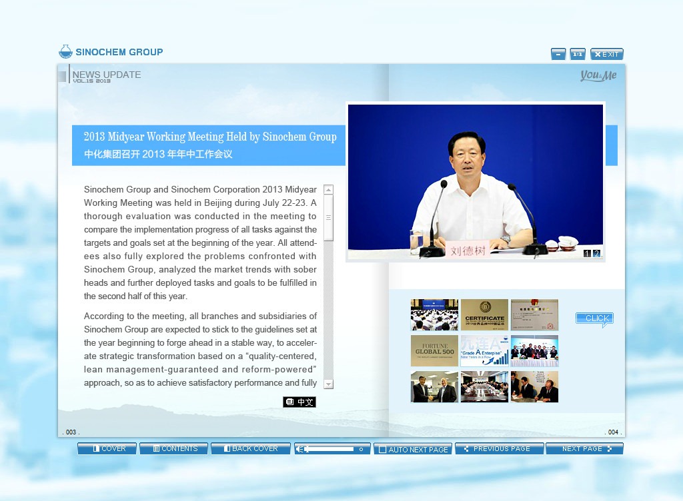Show photo 1 in the slideshow

pyautogui.click(x=587, y=254)
